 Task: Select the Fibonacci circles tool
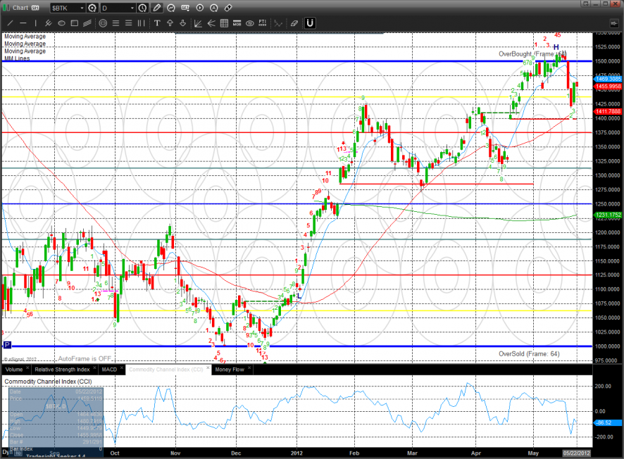[103, 23]
